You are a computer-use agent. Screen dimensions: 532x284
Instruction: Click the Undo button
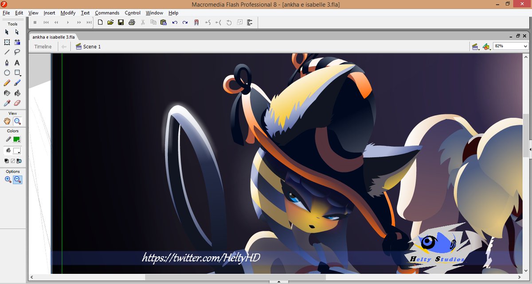click(175, 22)
